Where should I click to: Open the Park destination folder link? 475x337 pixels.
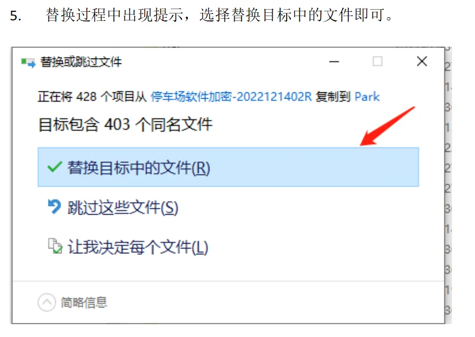(x=367, y=97)
